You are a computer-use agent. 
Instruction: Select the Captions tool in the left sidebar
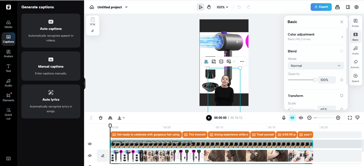click(8, 39)
